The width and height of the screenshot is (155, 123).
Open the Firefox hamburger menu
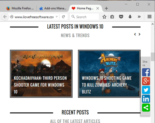click(150, 17)
